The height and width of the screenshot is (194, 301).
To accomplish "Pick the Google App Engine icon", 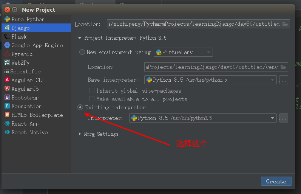I will pyautogui.click(x=7, y=45).
